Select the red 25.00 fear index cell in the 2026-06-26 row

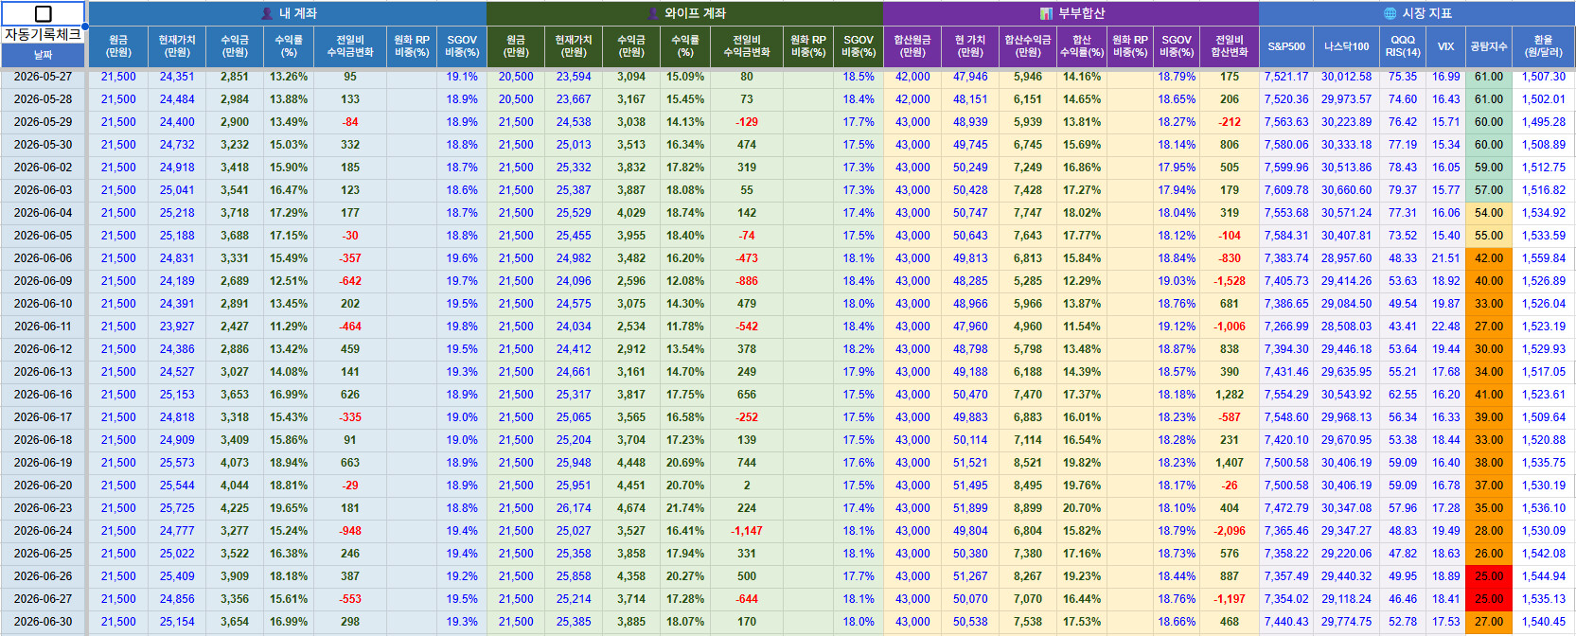coord(1489,576)
